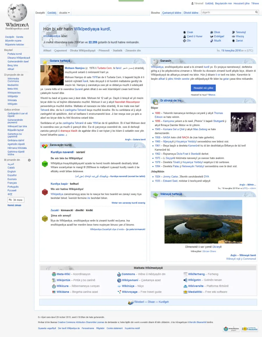Image resolution: width=262 pixels, height=337 pixels.
Task: Click the Erdnîgarî portal icon
Action: pos(212,36)
